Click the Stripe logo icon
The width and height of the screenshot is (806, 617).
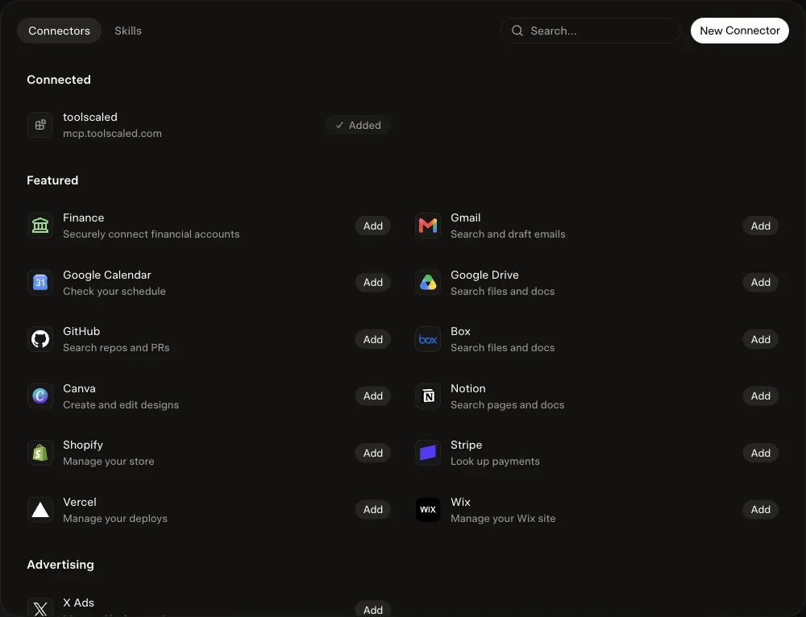(x=428, y=453)
